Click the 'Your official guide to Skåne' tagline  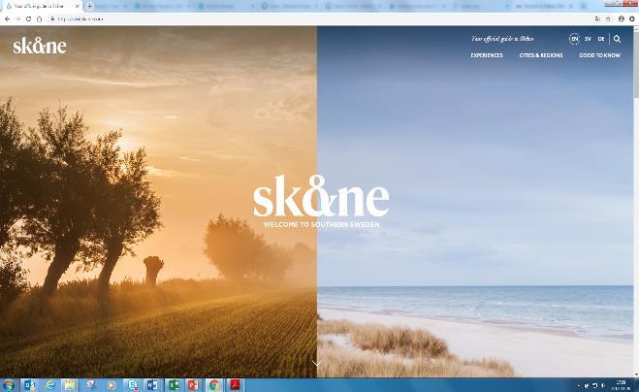[502, 39]
